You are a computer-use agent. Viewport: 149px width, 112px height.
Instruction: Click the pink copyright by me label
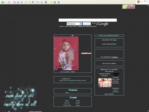coord(86,53)
